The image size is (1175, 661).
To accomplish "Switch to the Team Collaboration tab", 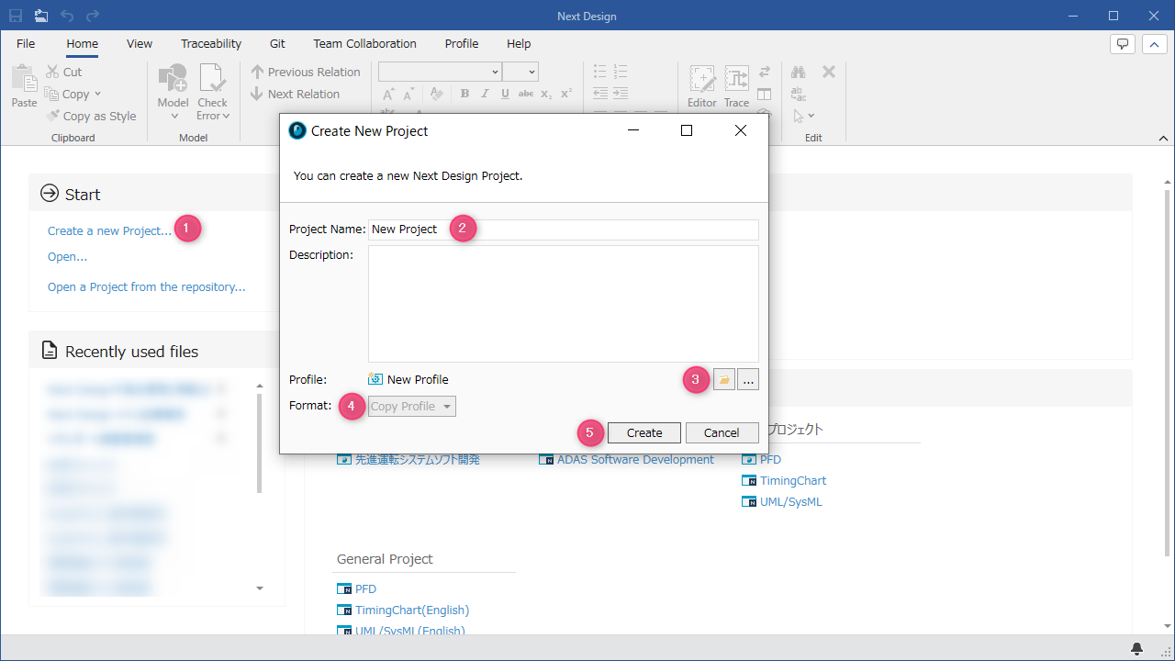I will (x=364, y=43).
